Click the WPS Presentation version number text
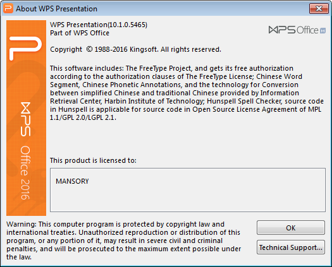 [x=99, y=25]
